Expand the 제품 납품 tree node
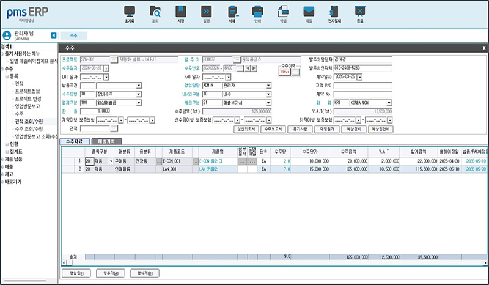 2,159
